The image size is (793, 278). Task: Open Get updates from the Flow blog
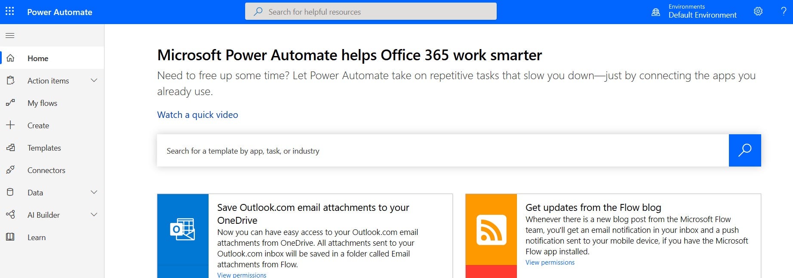coord(593,207)
